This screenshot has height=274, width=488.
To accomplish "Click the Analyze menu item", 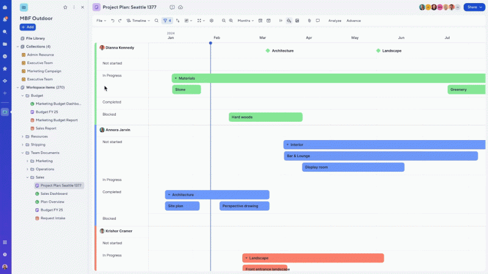I will point(334,21).
